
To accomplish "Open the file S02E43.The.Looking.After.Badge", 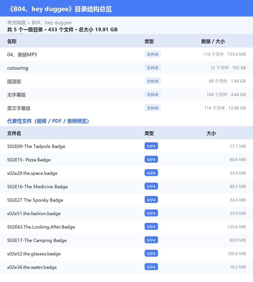I will tap(41, 227).
